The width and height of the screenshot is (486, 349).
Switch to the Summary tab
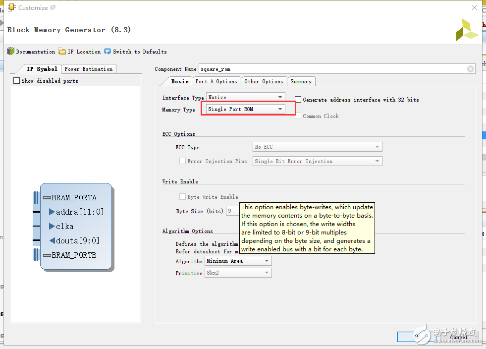tap(301, 81)
